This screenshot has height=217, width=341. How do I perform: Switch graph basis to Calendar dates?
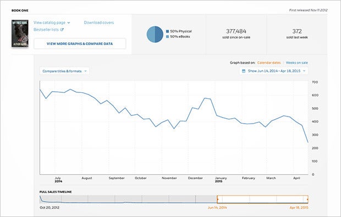click(x=269, y=63)
